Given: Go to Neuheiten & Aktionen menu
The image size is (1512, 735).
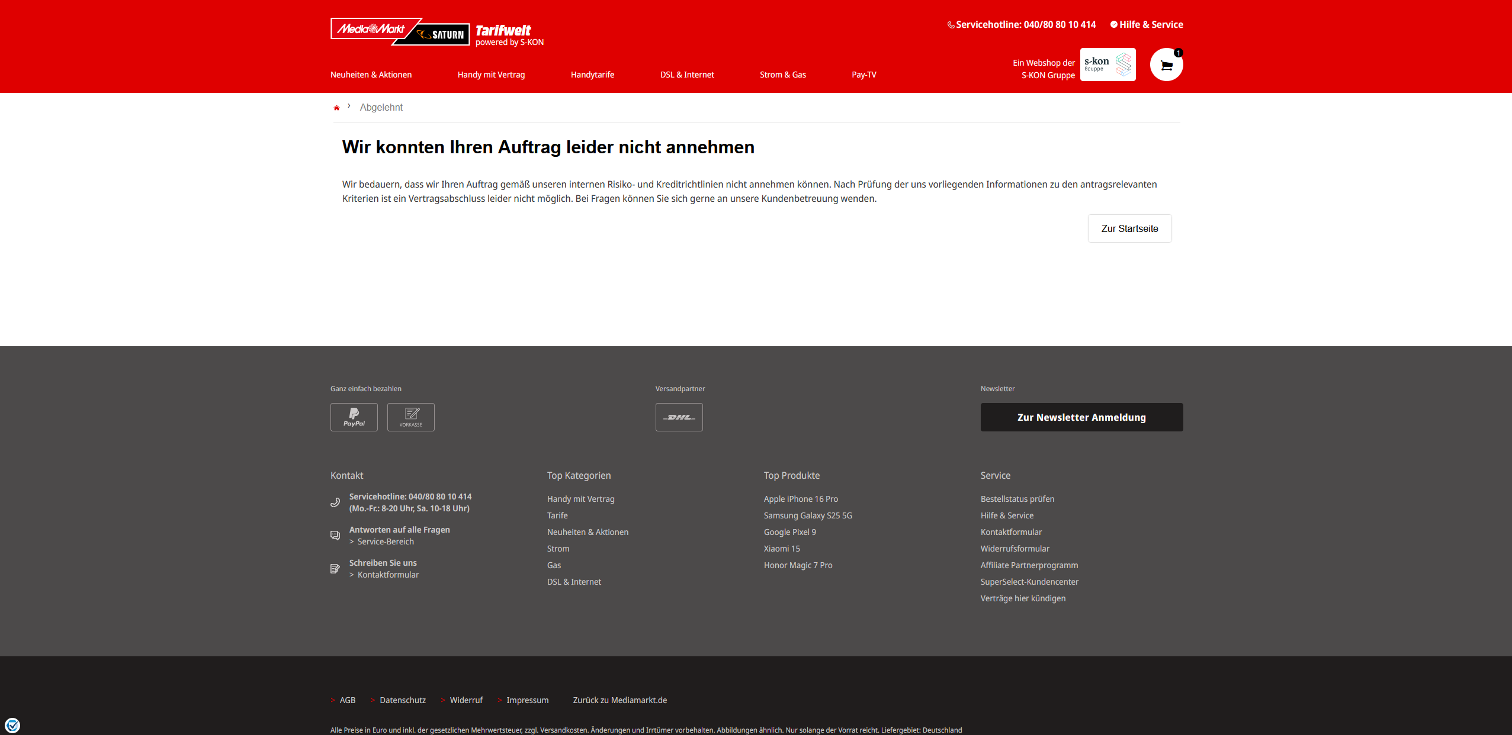Looking at the screenshot, I should [x=371, y=75].
